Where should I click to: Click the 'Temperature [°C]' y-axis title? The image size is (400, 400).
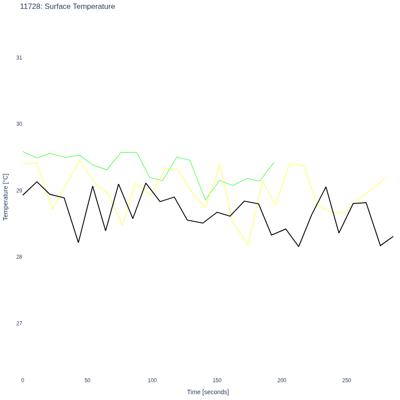(5, 197)
